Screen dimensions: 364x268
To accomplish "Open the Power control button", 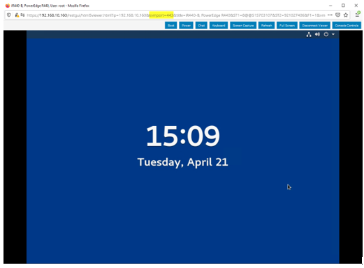I will click(x=186, y=25).
